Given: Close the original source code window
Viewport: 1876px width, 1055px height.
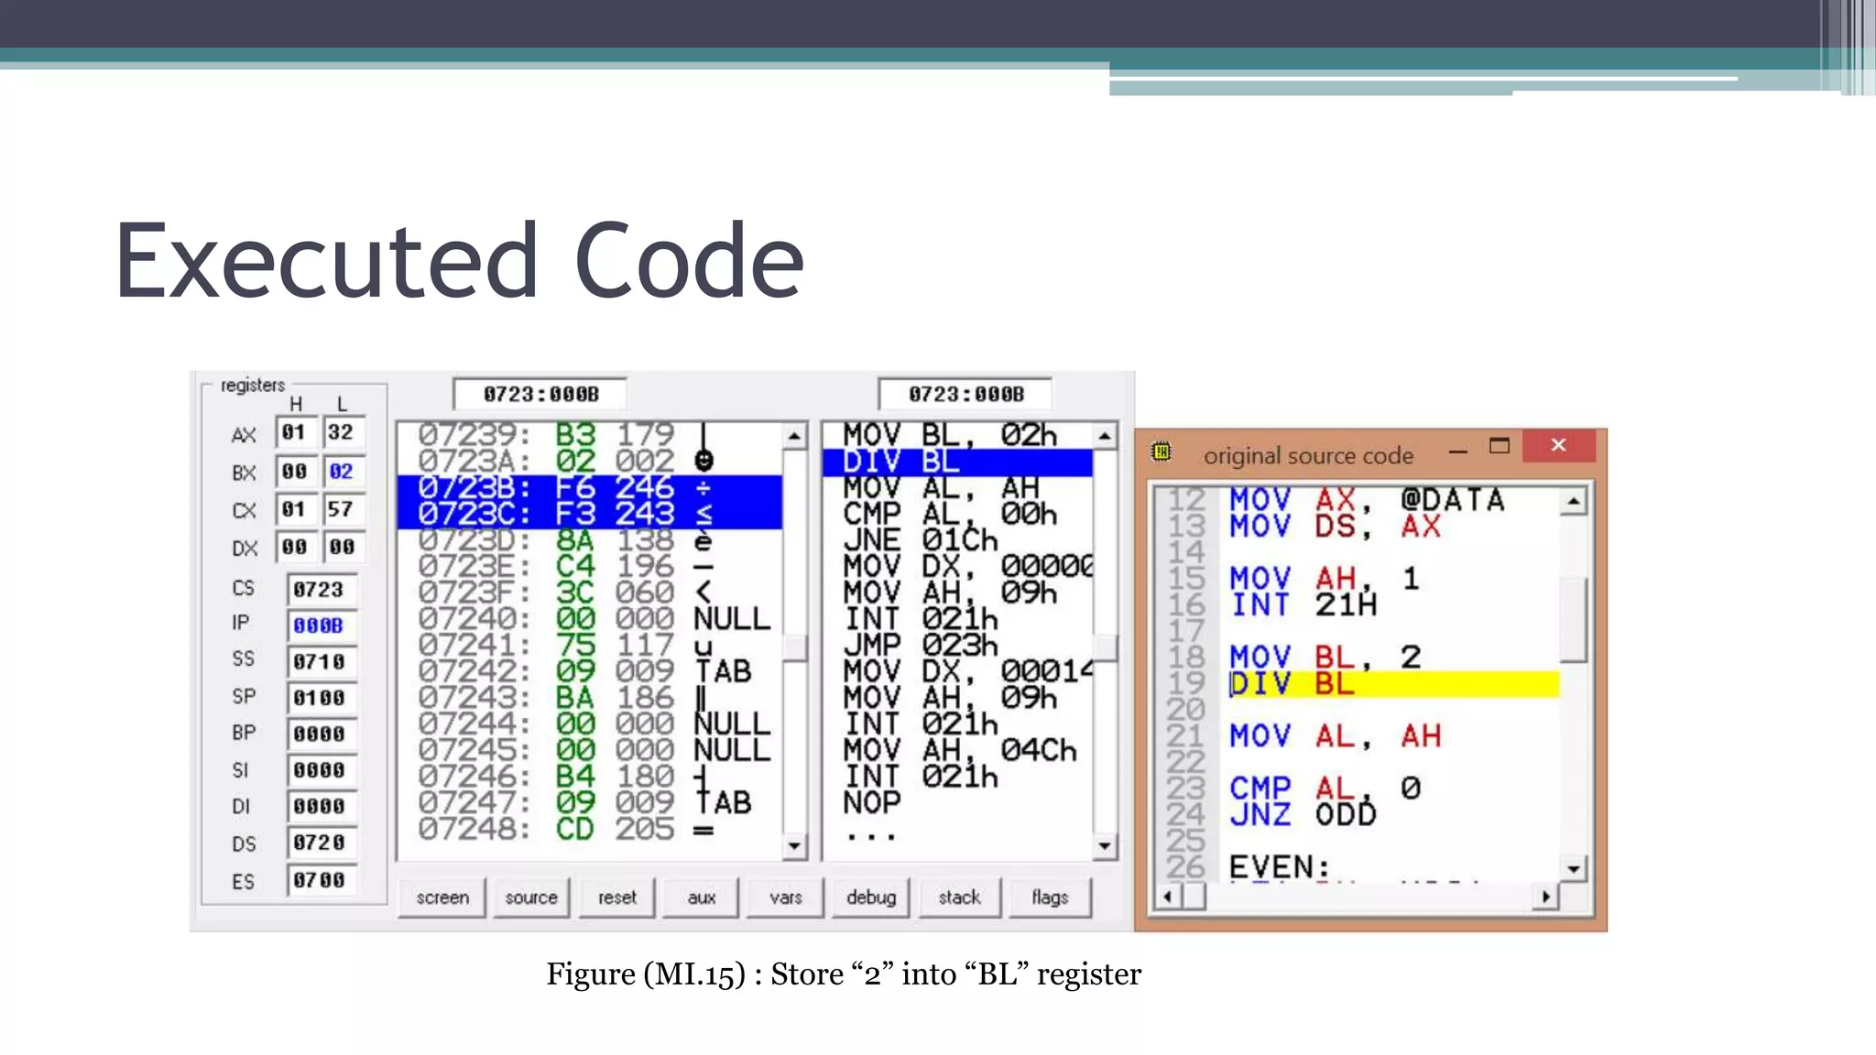Looking at the screenshot, I should pyautogui.click(x=1559, y=446).
